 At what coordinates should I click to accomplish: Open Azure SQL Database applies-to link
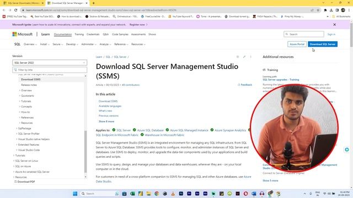[151, 130]
